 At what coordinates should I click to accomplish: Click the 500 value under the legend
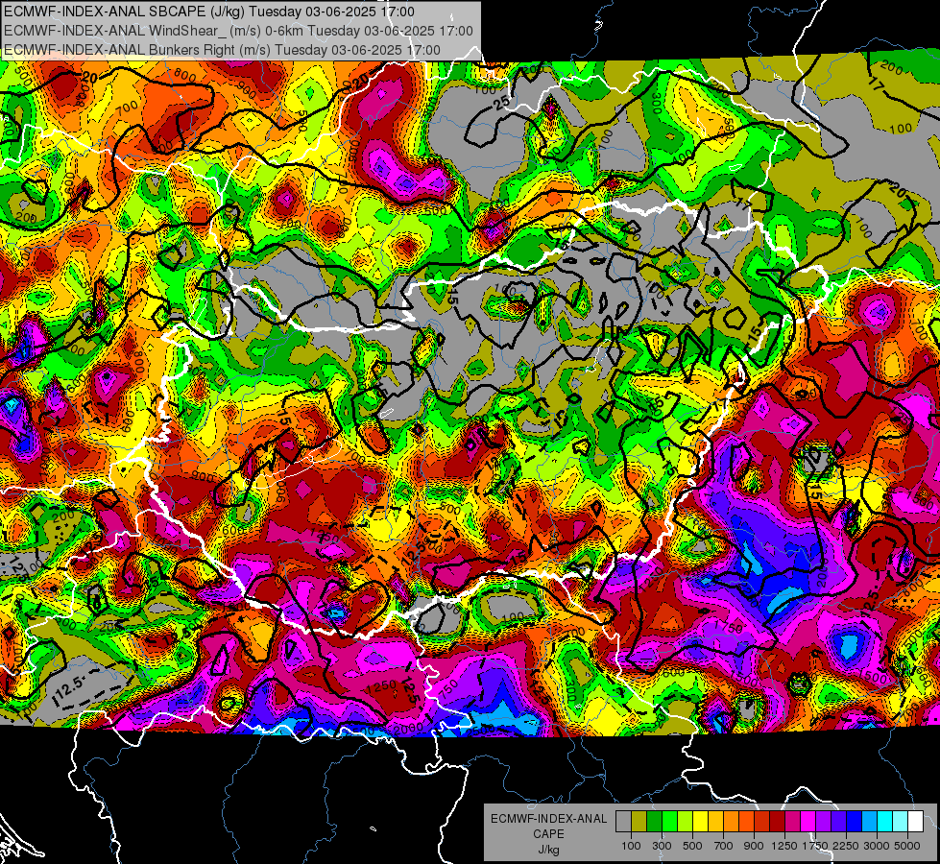coord(692,846)
